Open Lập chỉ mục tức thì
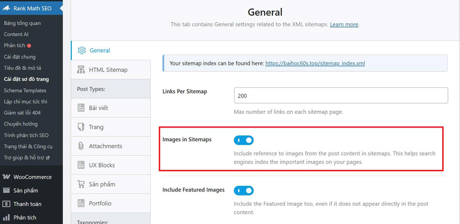460x224 pixels. 25,102
